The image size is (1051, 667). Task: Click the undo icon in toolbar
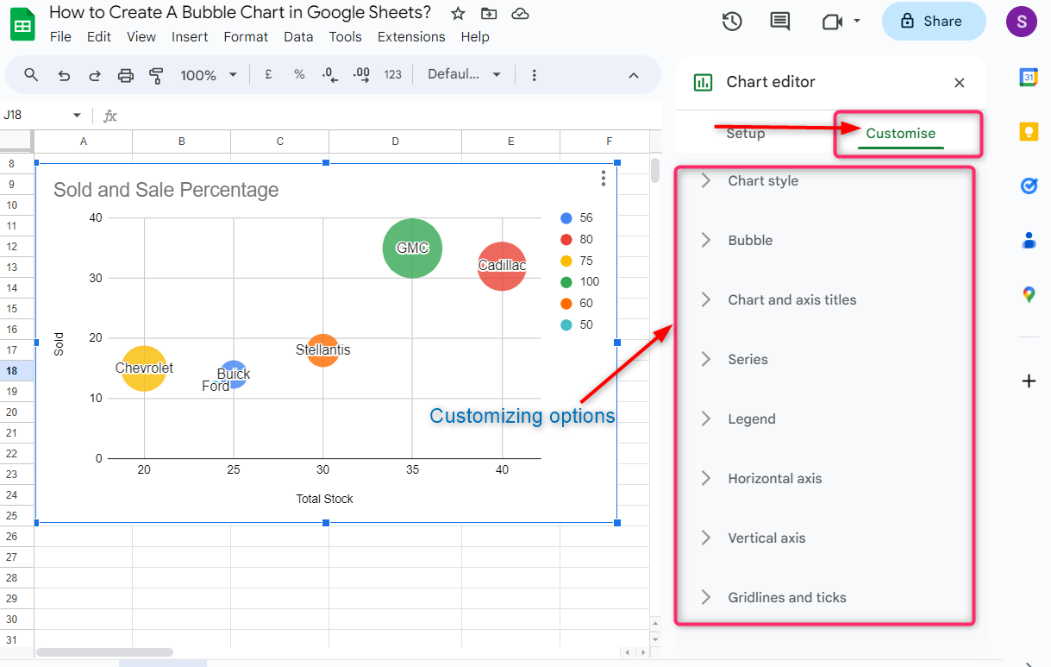pos(64,75)
